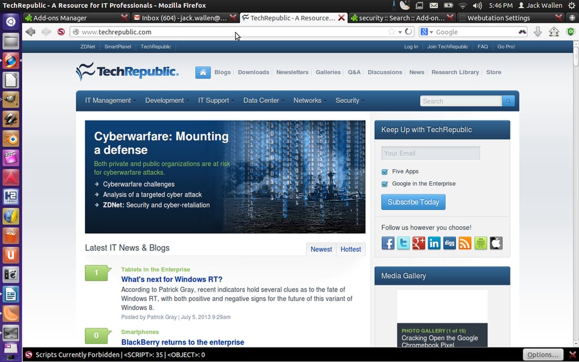Bookmark this page with the star icon
579x362 pixels.
pos(392,32)
